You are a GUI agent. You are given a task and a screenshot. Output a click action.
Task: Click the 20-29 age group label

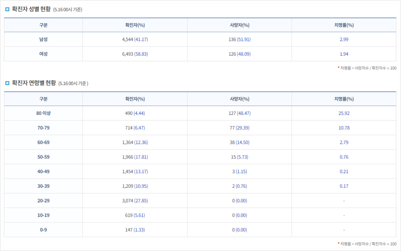point(43,201)
